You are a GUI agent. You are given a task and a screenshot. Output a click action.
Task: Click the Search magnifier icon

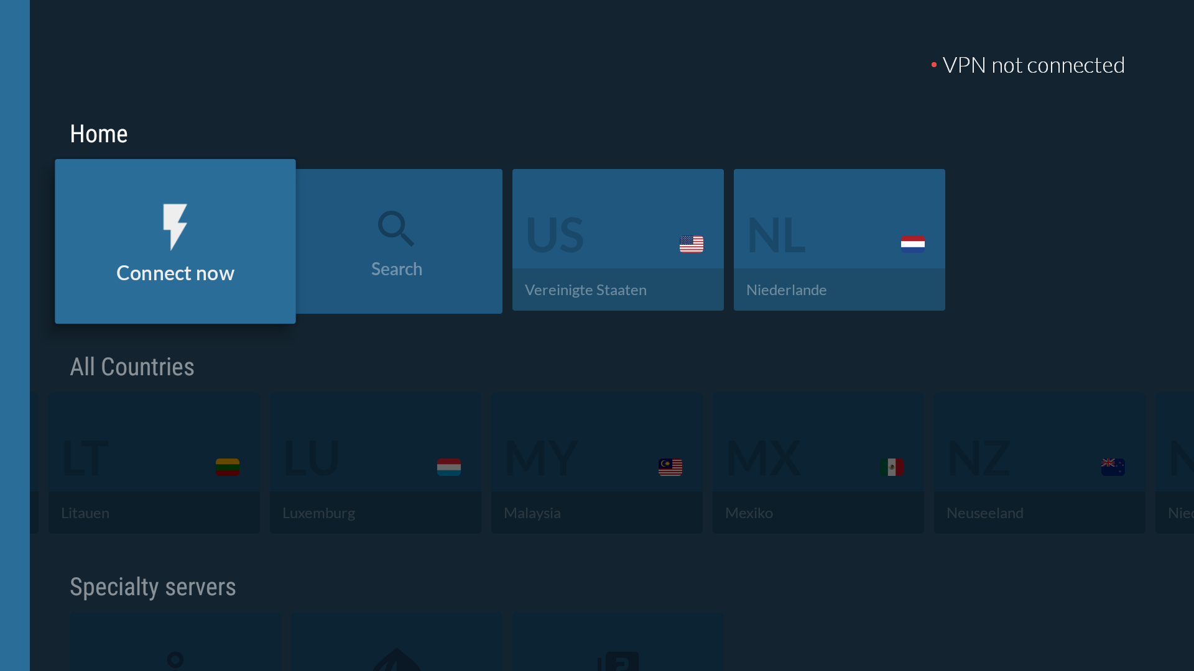(x=397, y=228)
